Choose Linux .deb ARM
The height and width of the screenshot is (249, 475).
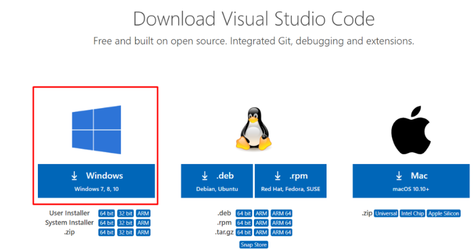point(261,213)
